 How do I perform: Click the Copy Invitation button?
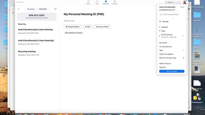click(73, 27)
